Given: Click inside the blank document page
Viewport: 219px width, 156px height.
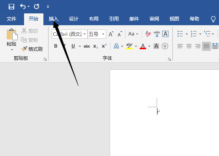Looking at the screenshot, I should (x=165, y=113).
